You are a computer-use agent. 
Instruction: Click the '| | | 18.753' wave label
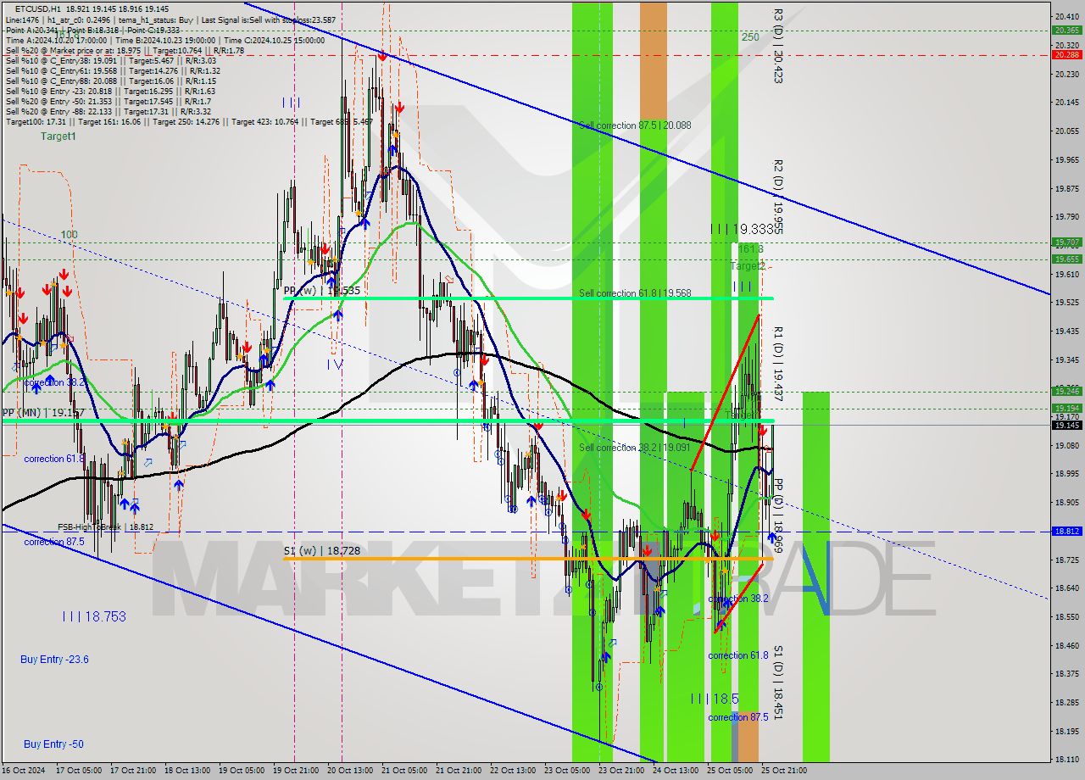pyautogui.click(x=94, y=616)
